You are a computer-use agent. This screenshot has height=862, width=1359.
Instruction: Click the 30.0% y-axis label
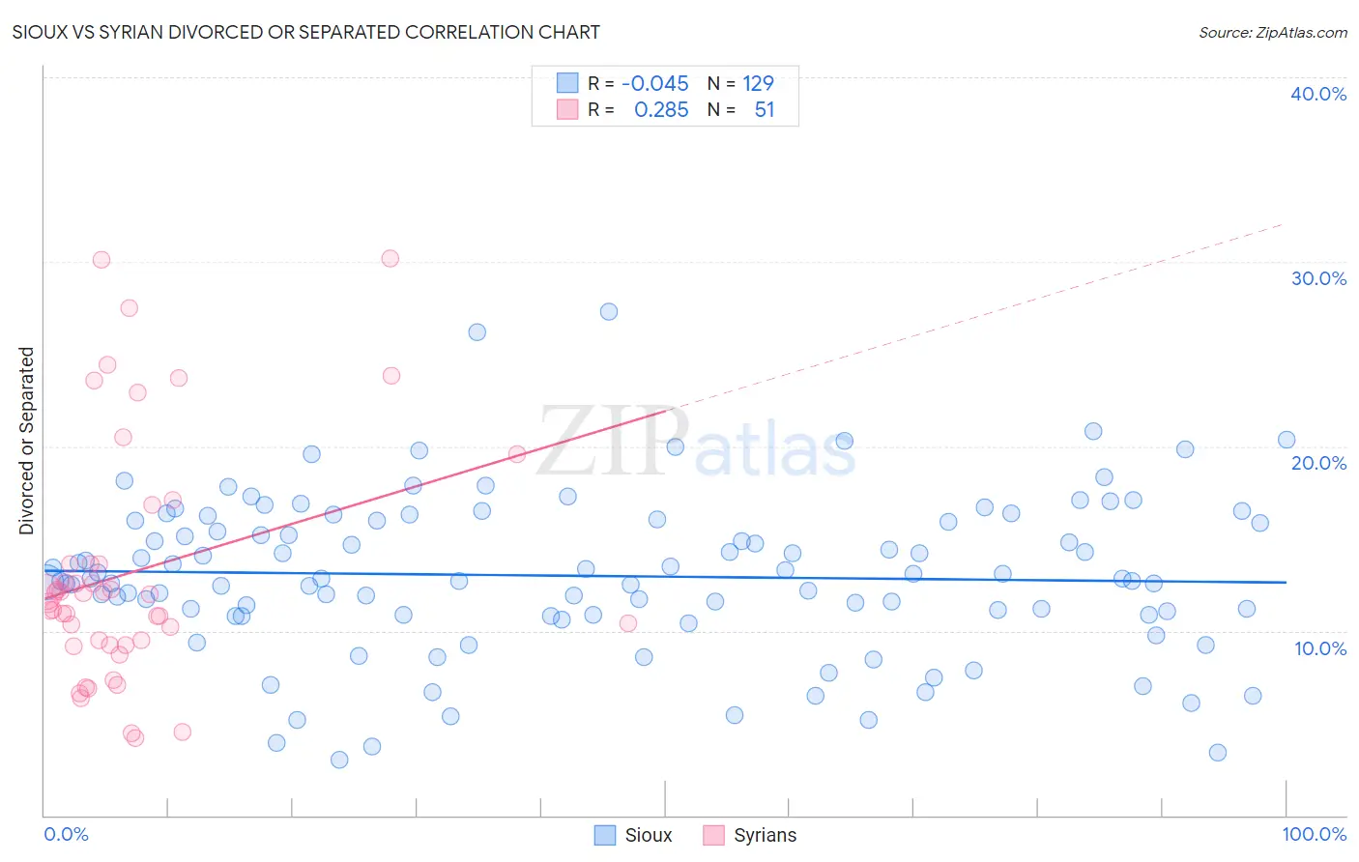point(1318,278)
